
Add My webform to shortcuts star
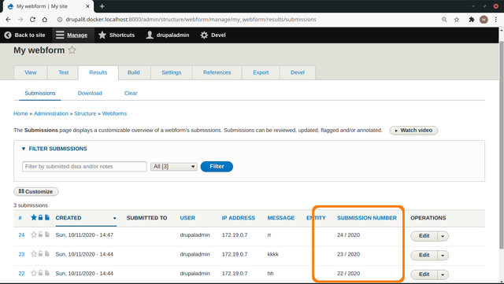(72, 50)
